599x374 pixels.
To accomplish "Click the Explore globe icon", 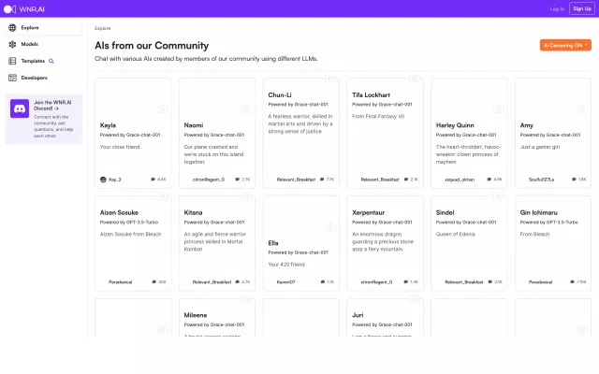I will tap(12, 28).
